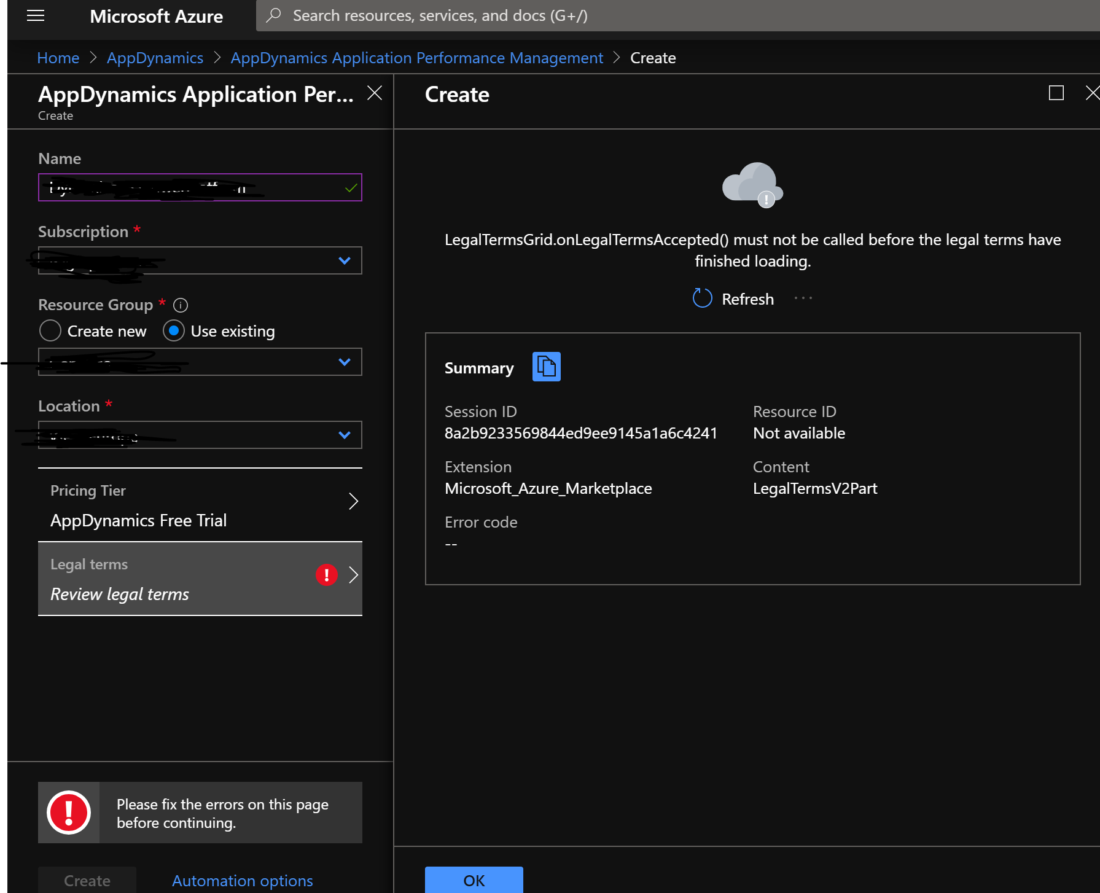
Task: Click the Create button
Action: [x=87, y=880]
